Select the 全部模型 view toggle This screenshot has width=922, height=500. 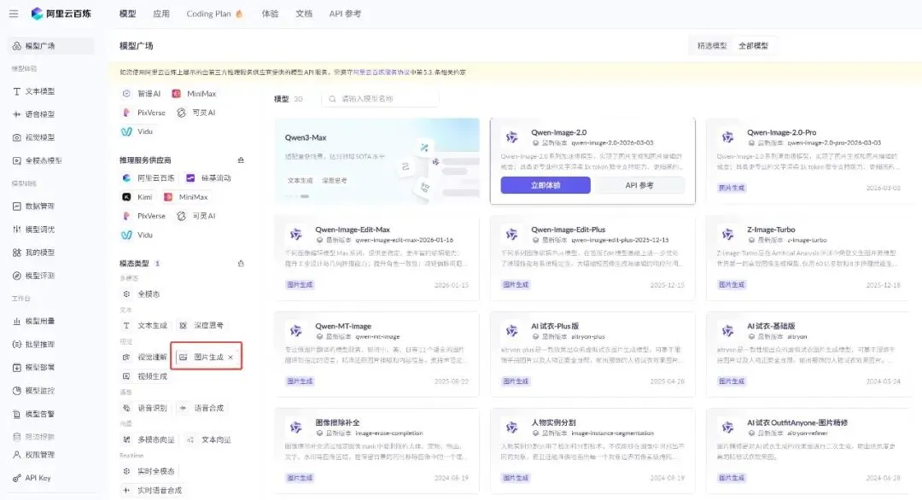[x=753, y=46]
